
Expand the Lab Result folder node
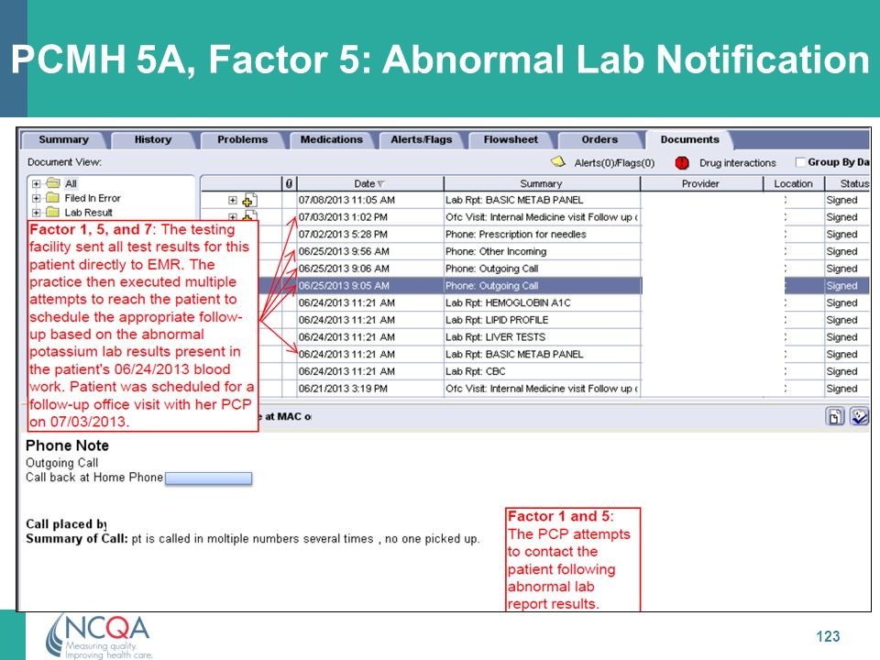36,213
